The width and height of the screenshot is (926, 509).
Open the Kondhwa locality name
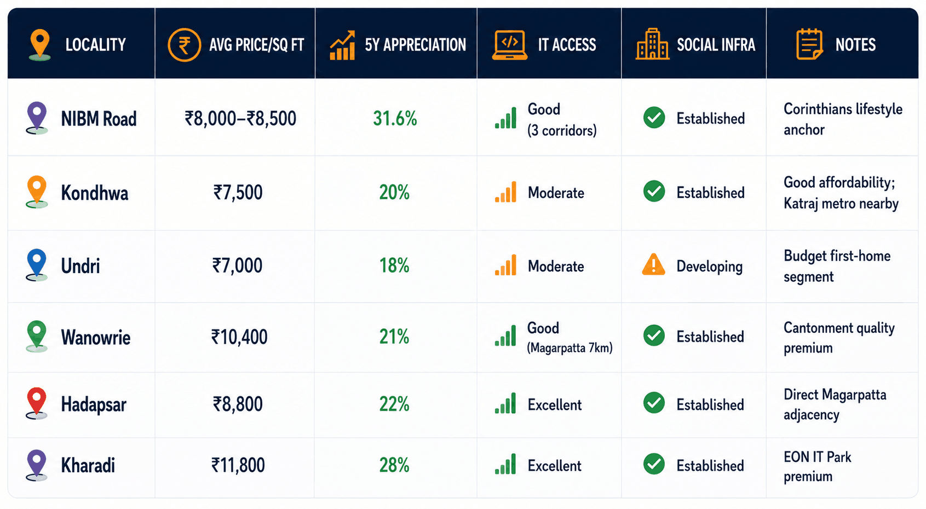pyautogui.click(x=95, y=193)
